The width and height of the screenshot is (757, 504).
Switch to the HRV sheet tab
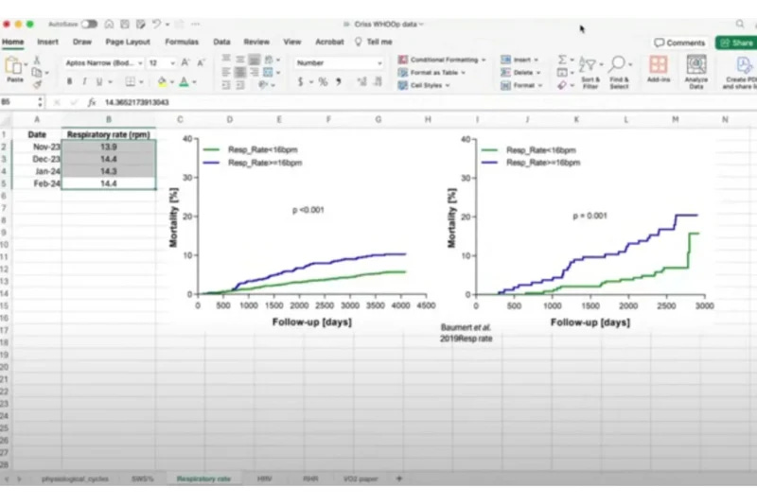click(265, 478)
